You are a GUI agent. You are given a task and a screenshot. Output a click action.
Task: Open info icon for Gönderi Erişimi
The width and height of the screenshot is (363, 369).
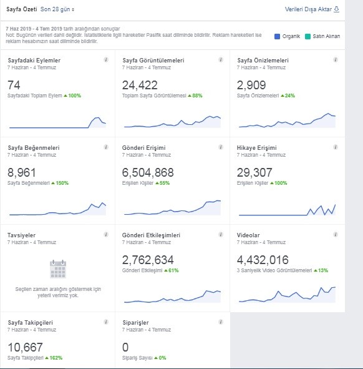point(221,147)
